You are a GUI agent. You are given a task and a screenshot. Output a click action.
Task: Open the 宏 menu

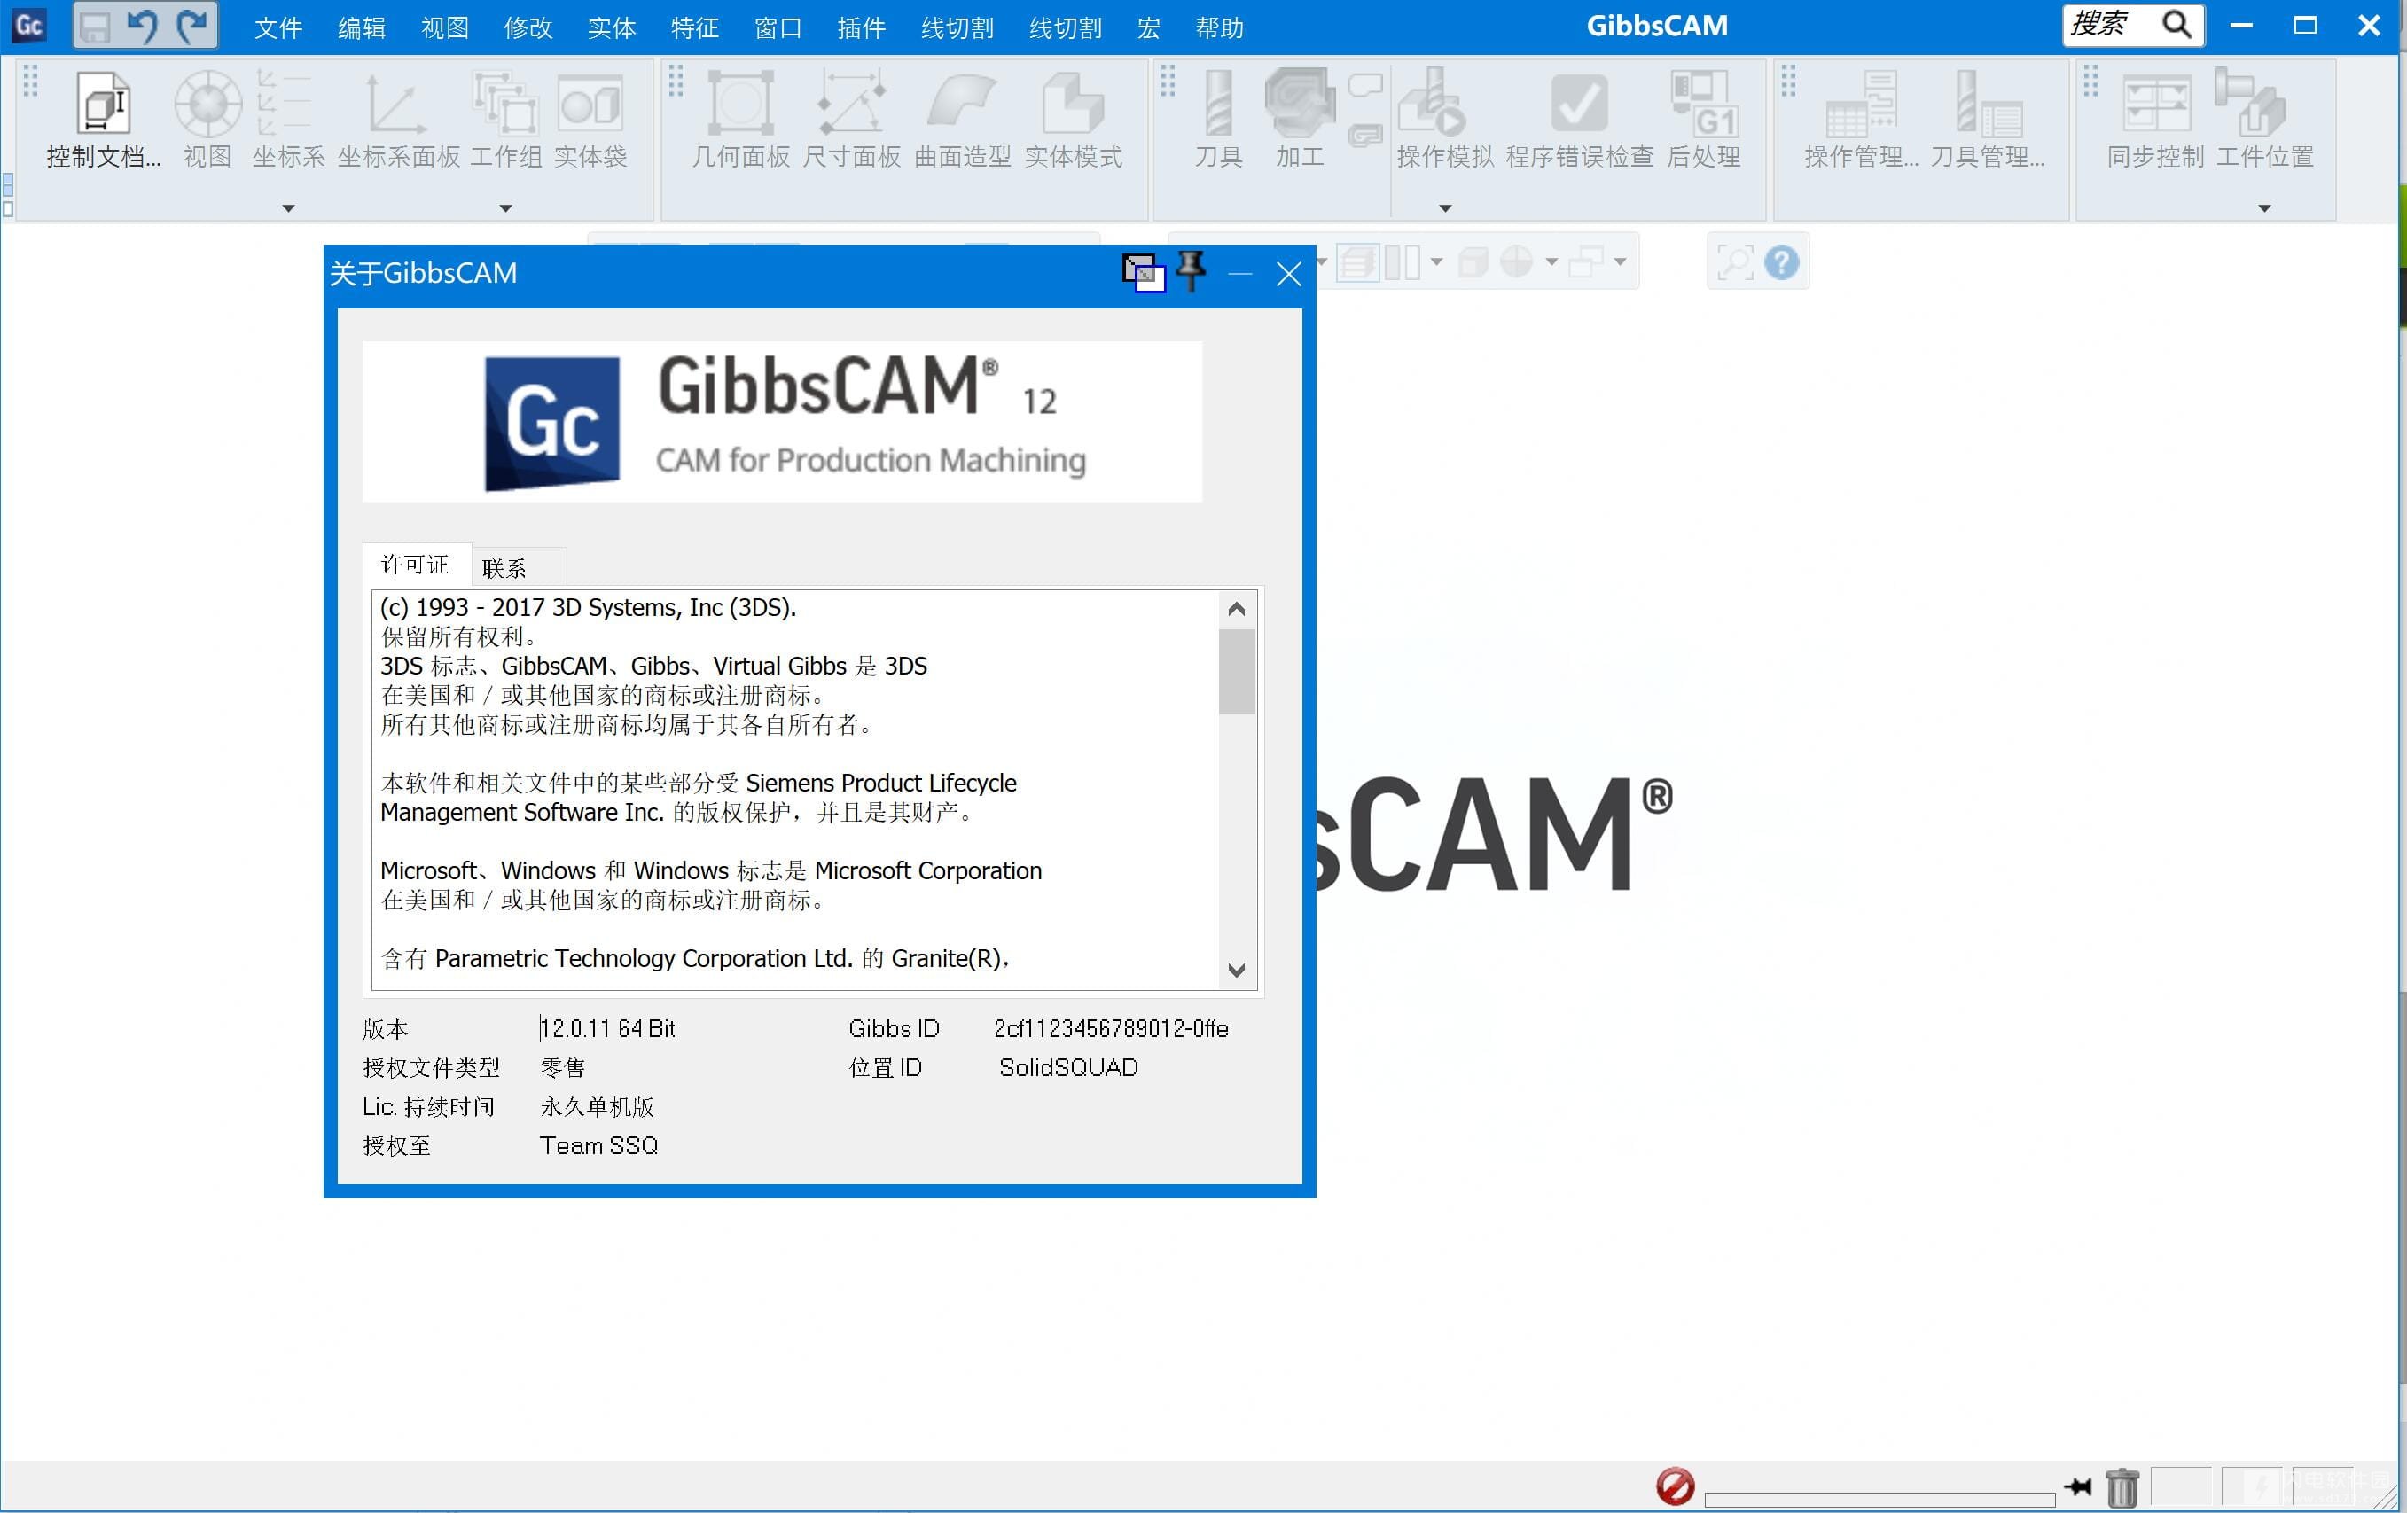(x=1148, y=28)
